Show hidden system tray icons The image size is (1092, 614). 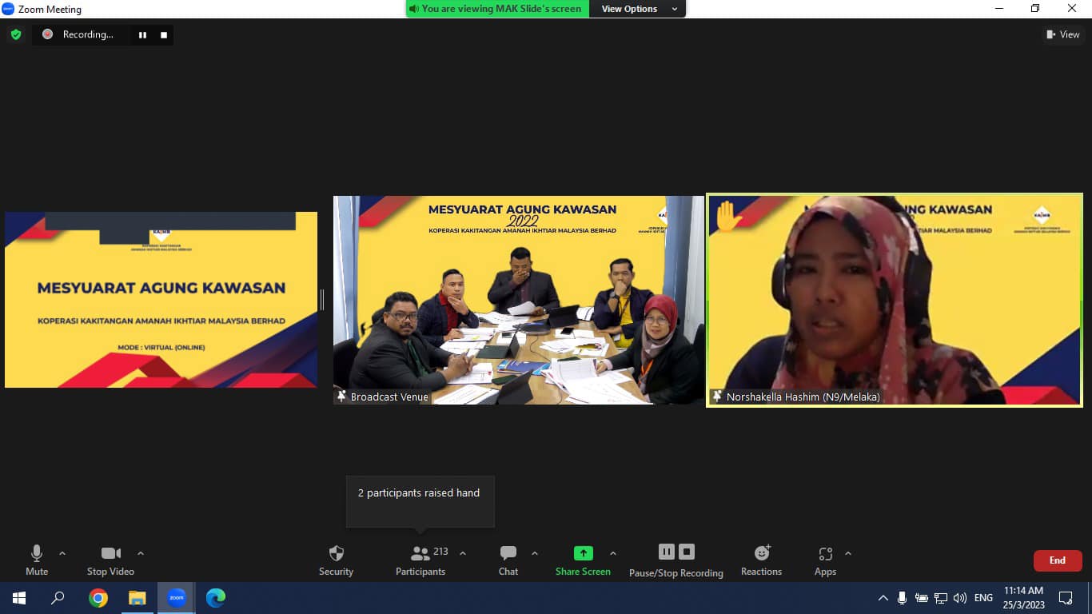(x=883, y=598)
